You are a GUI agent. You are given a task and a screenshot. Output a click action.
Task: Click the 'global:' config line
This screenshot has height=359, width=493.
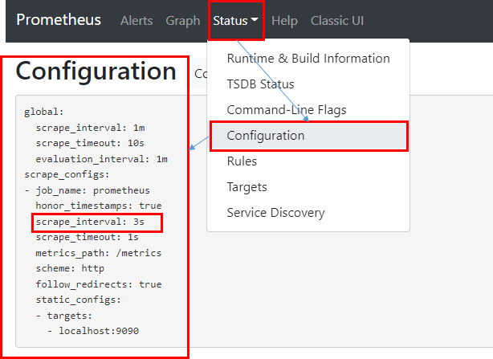(44, 112)
